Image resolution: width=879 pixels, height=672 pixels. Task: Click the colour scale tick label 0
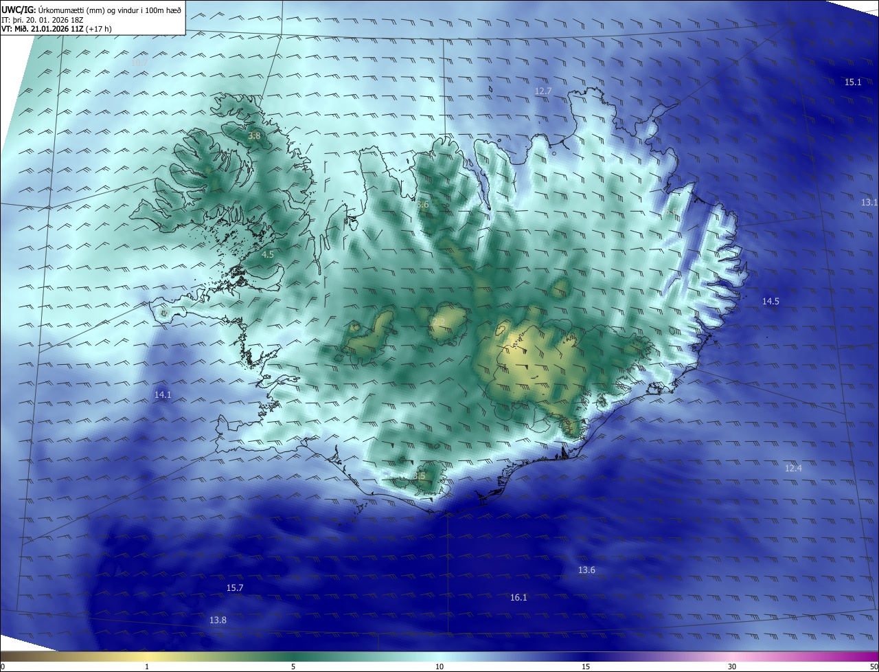3,667
